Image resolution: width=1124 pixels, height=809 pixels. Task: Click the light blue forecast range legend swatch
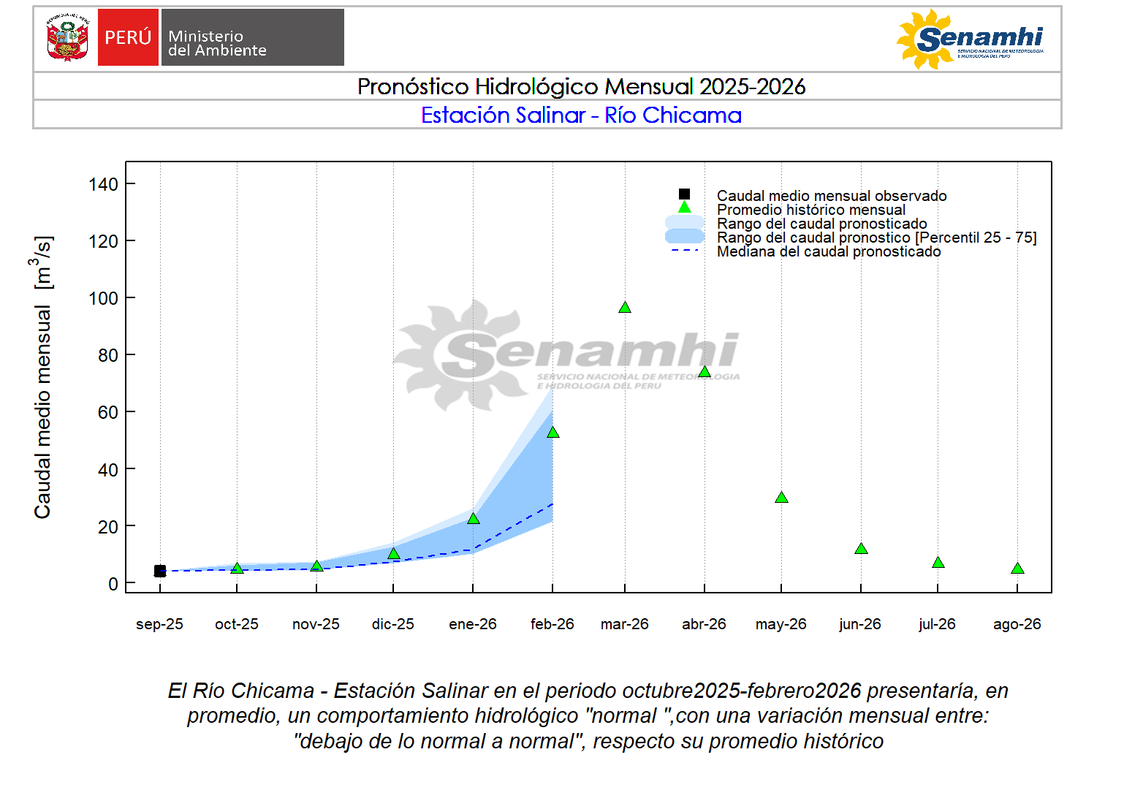coord(684,222)
